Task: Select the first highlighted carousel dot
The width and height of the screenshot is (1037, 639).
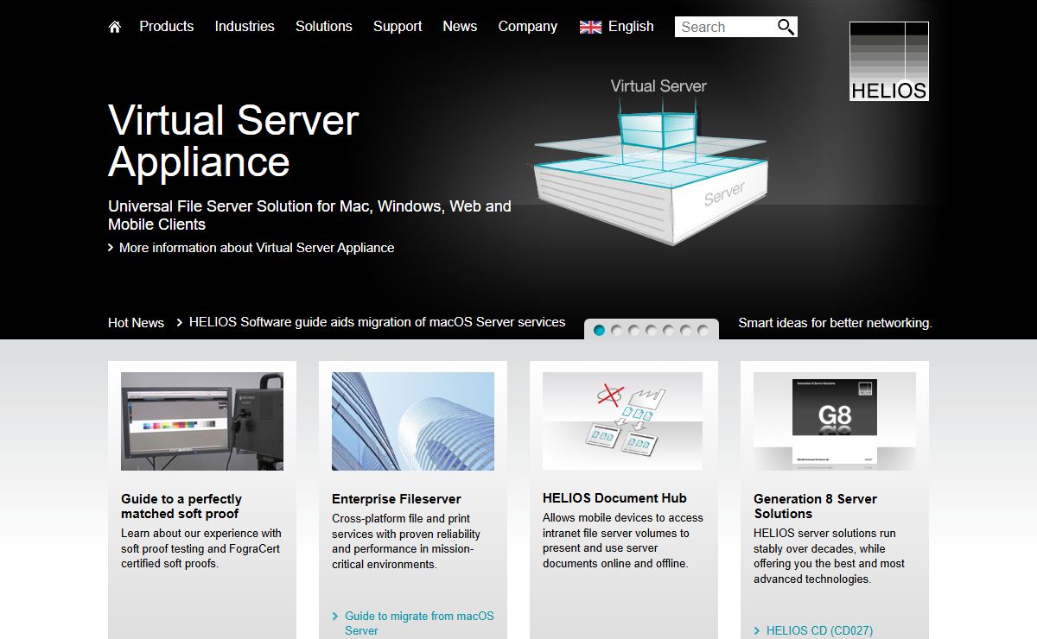Action: point(600,330)
